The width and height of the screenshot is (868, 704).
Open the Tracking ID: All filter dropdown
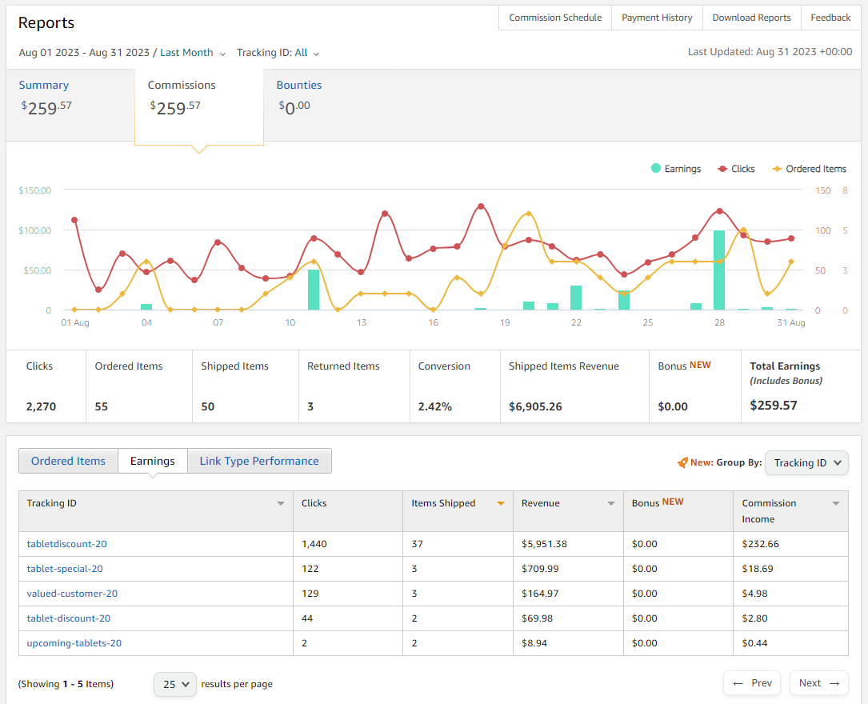tap(278, 53)
